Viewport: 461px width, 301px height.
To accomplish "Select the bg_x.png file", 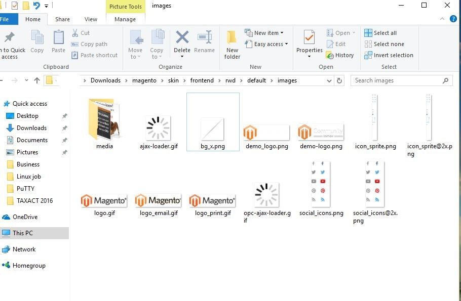I will pos(213,122).
